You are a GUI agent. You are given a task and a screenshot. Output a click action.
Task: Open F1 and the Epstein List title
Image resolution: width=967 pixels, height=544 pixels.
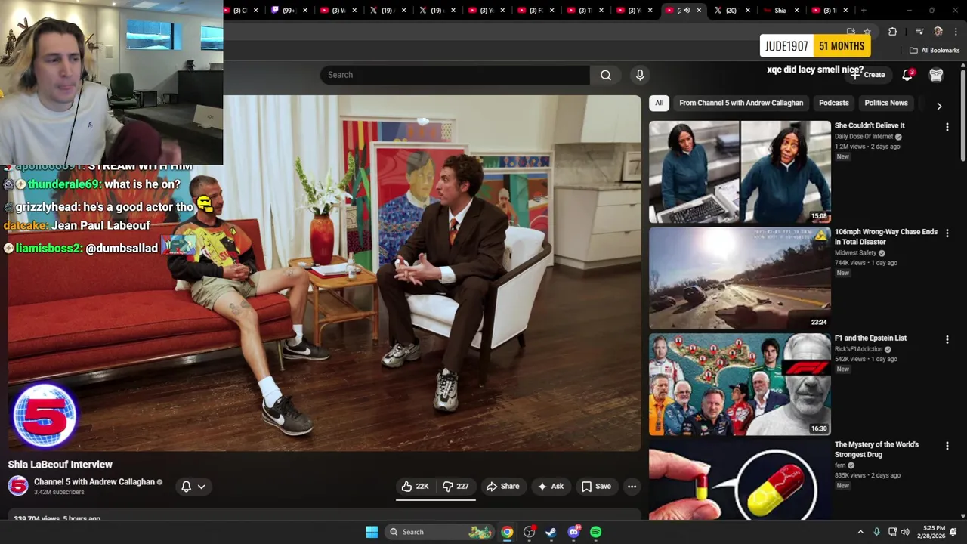tap(870, 338)
